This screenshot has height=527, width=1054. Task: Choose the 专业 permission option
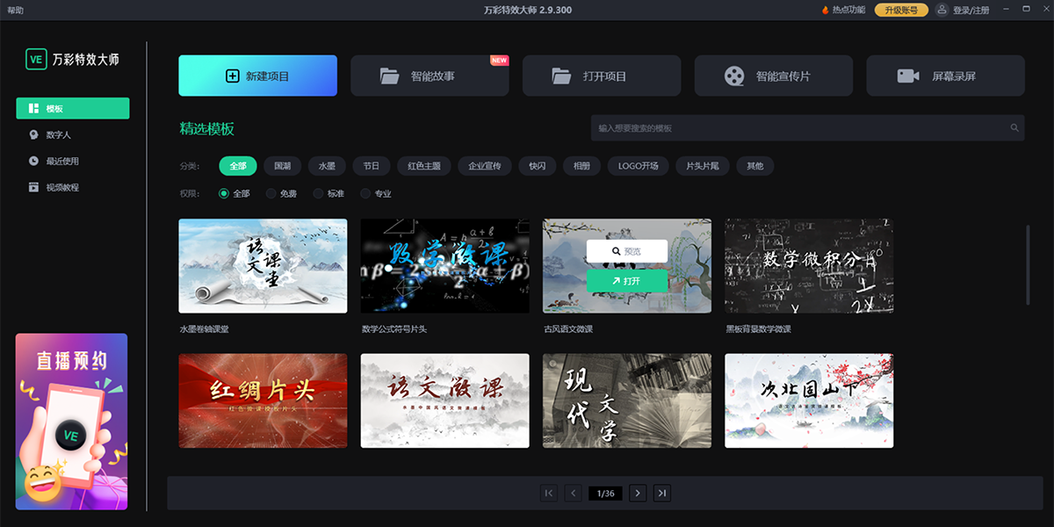click(364, 193)
